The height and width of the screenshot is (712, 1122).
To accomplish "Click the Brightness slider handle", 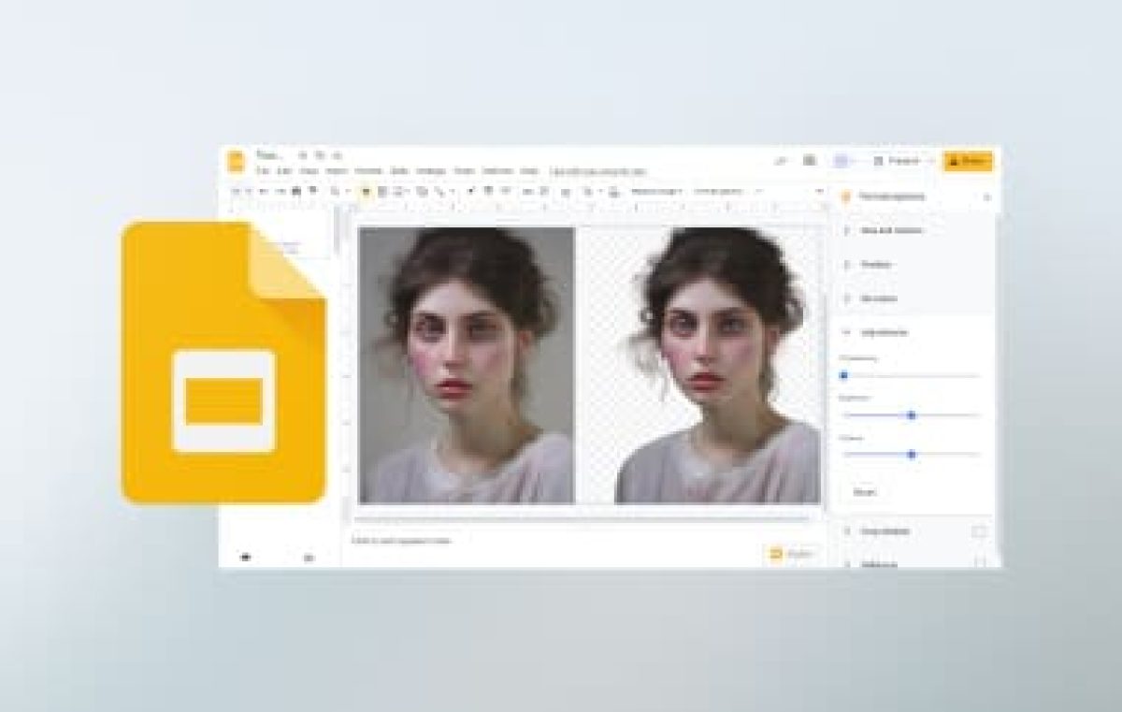I will click(912, 414).
